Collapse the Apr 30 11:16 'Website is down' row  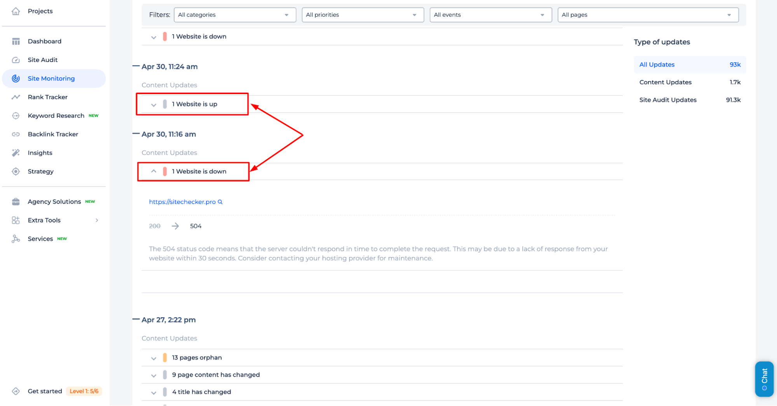154,171
